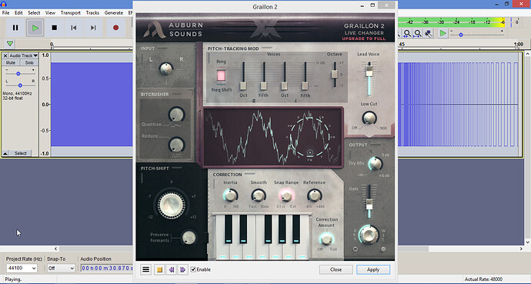Click the output Gain fader
Screen dimensions: 531x284
pyautogui.click(x=369, y=205)
